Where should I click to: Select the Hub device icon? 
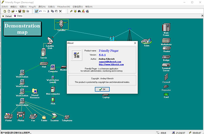(x=44, y=63)
